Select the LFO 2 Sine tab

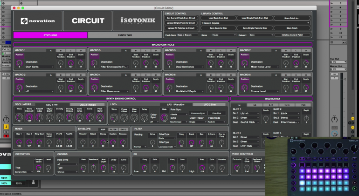(210, 105)
